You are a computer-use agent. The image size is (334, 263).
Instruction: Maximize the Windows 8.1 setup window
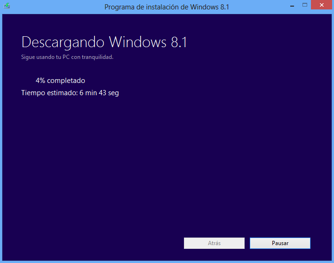(305, 5)
